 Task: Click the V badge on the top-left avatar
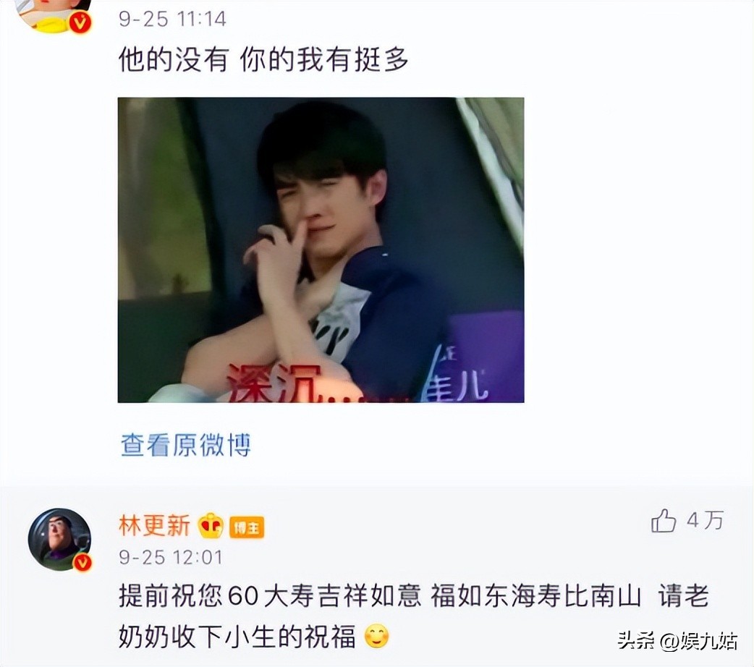click(80, 22)
